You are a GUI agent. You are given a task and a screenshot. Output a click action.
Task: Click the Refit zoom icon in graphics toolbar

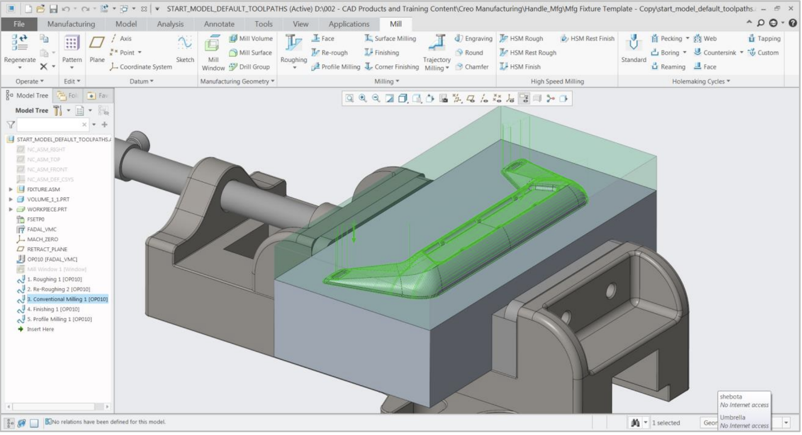click(x=350, y=99)
